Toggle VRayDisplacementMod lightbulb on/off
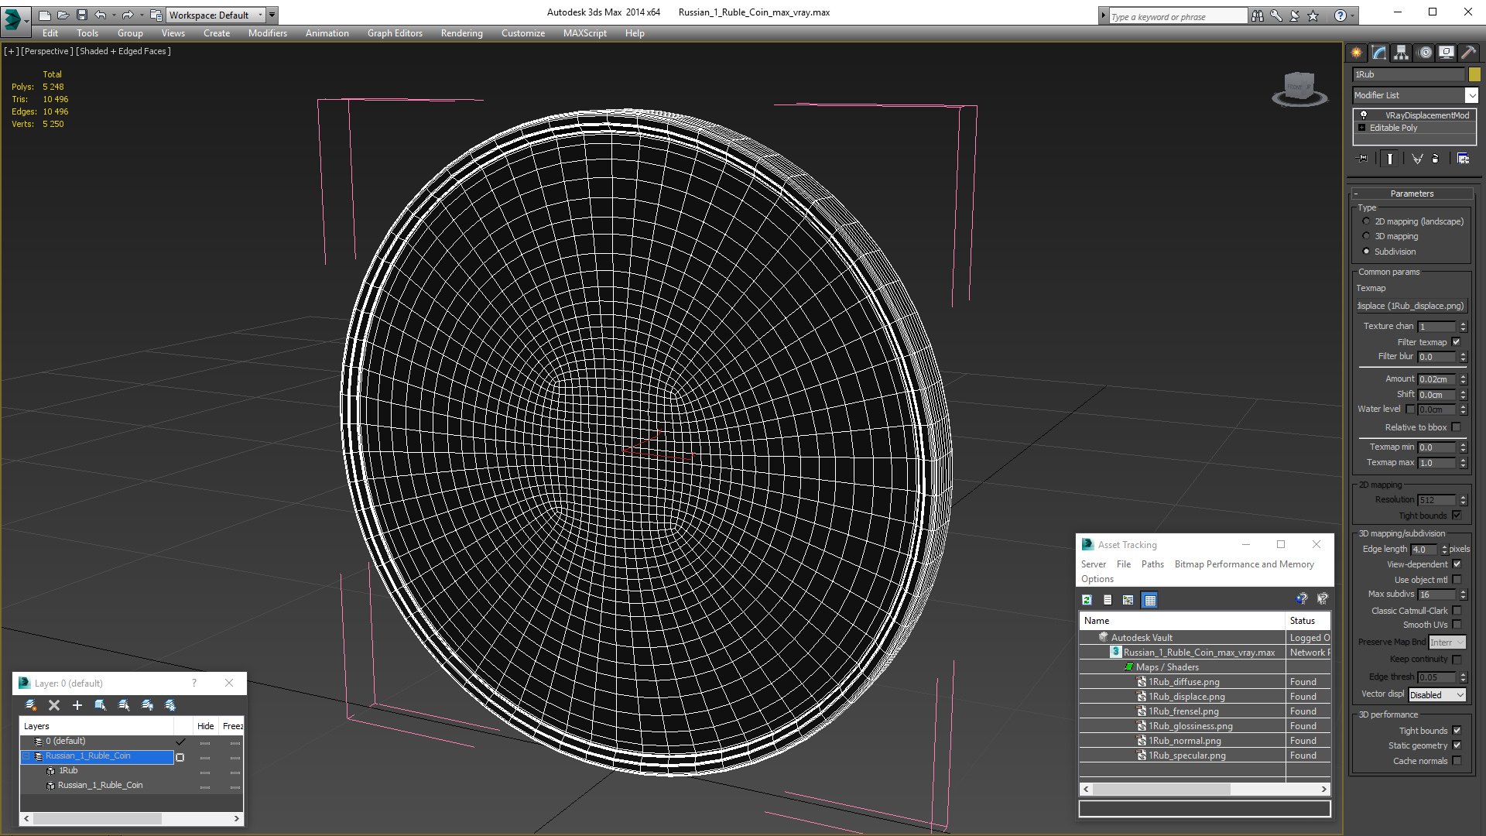 point(1364,115)
